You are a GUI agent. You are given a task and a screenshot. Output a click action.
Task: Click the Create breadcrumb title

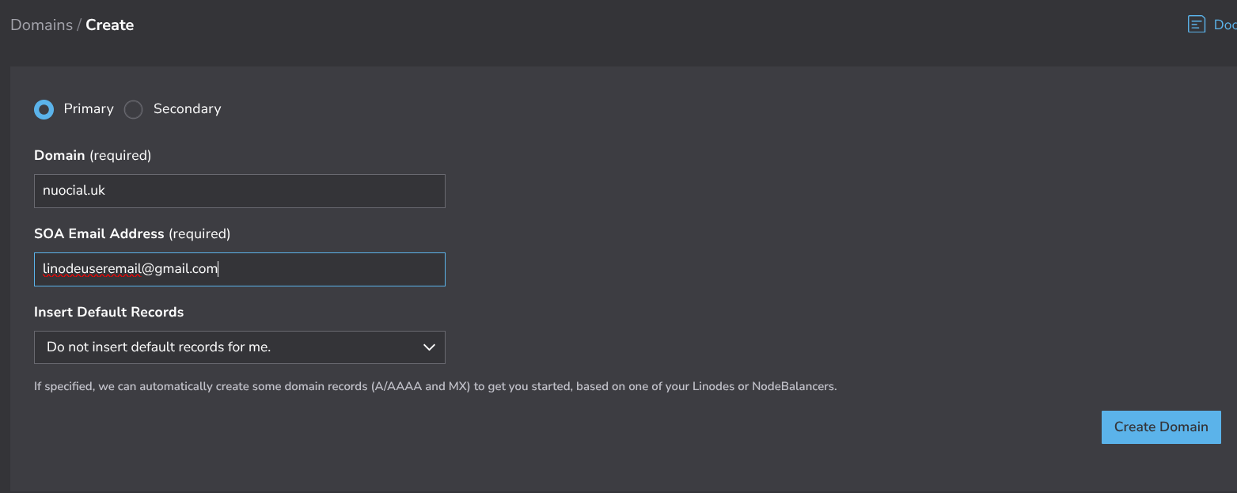(109, 25)
